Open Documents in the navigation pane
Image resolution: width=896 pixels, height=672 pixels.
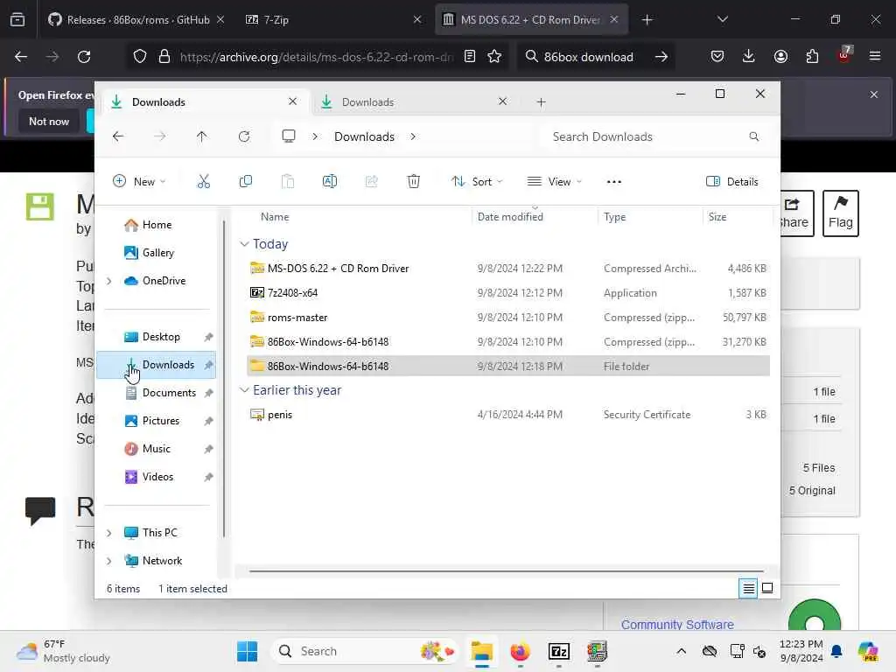pyautogui.click(x=157, y=393)
